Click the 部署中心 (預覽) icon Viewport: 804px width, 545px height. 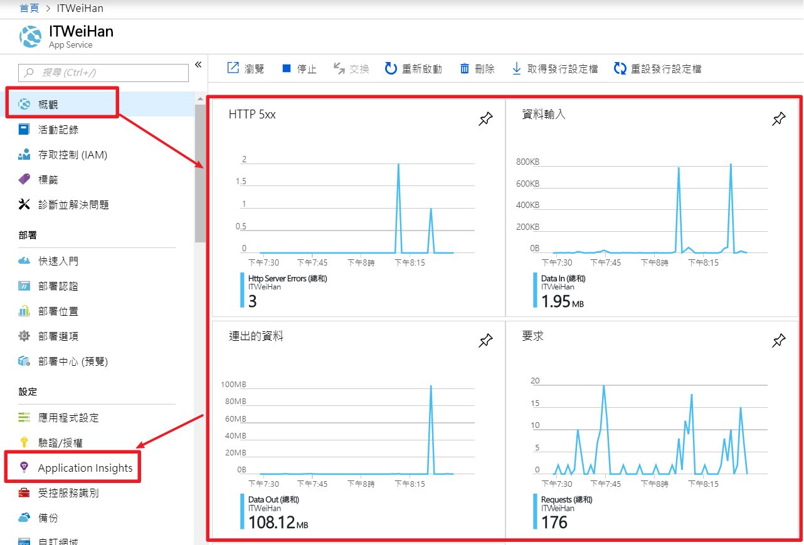coord(24,361)
